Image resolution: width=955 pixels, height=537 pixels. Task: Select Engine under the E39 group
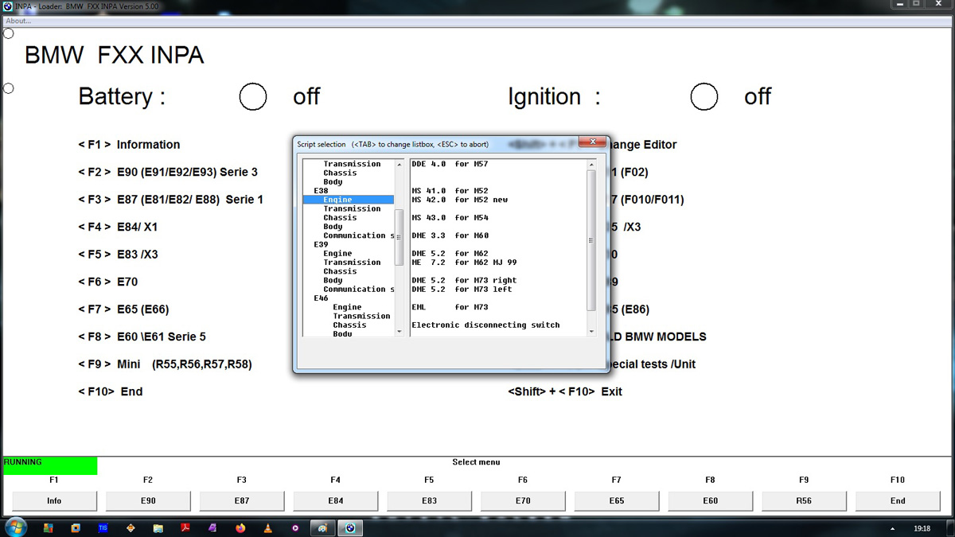(337, 253)
